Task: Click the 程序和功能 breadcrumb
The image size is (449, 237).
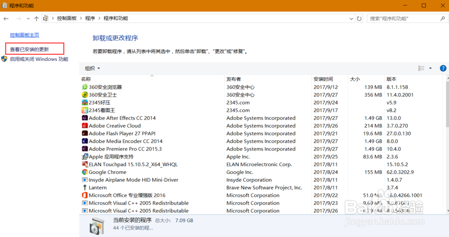Action: (x=116, y=18)
